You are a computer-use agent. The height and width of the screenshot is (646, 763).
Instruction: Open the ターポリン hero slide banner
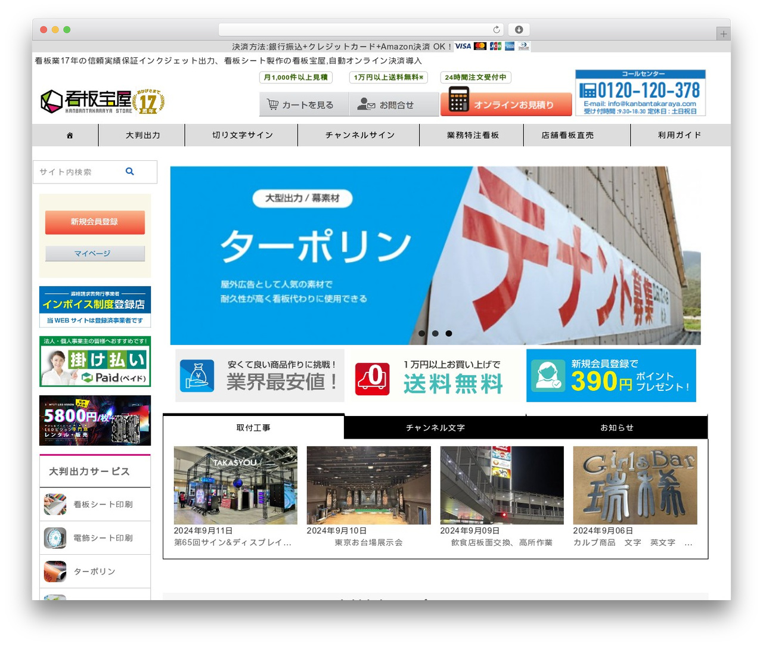point(435,256)
